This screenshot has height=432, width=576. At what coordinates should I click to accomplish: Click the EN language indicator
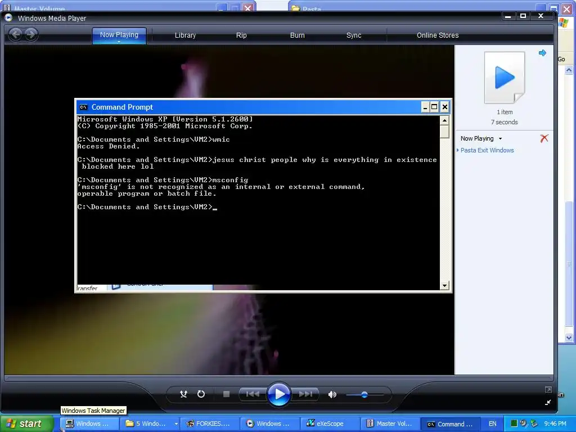[x=493, y=424]
